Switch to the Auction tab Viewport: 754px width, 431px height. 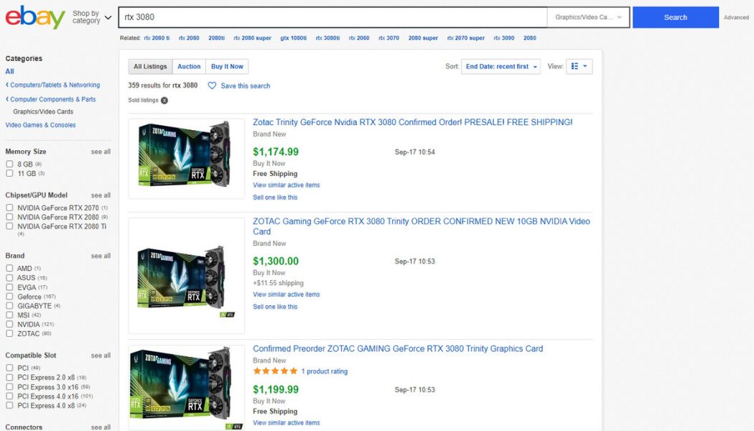coord(189,65)
